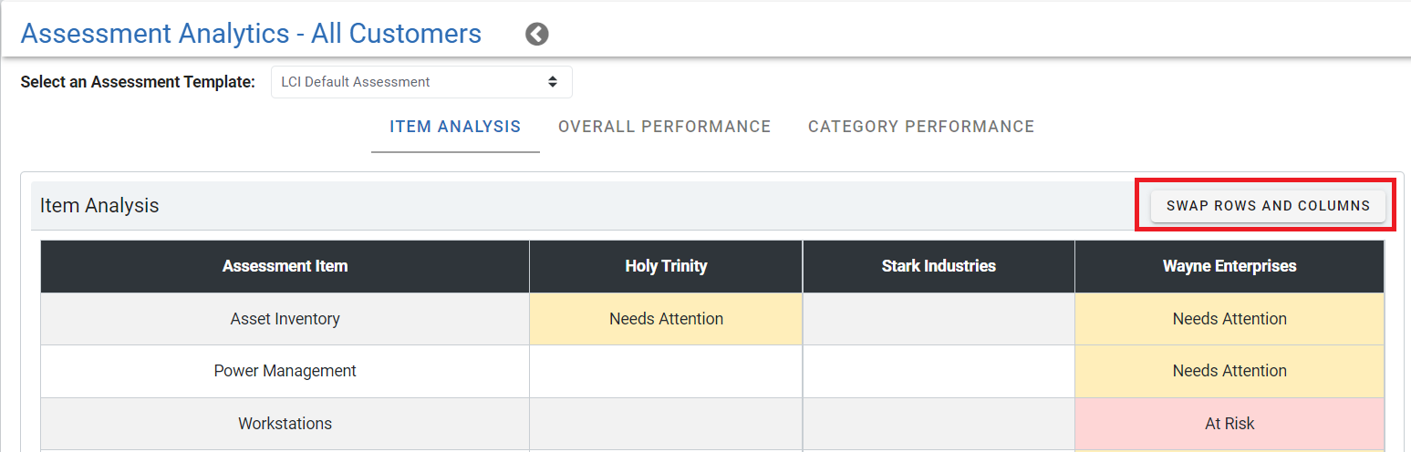Click the Workstations row label

coord(285,424)
